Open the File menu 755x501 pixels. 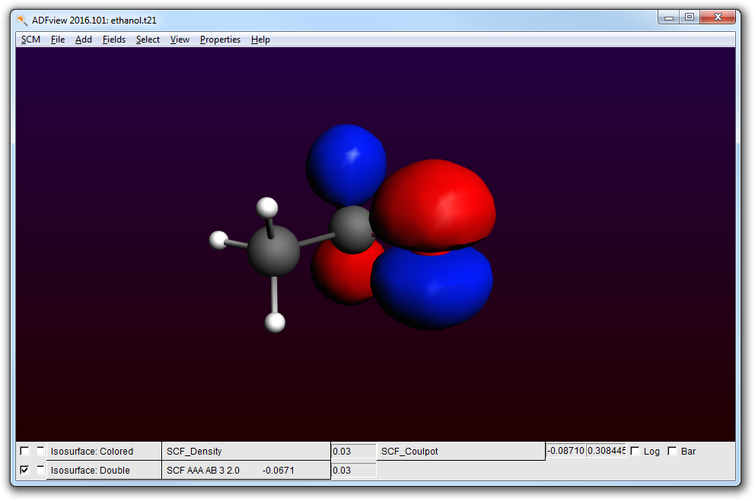58,40
